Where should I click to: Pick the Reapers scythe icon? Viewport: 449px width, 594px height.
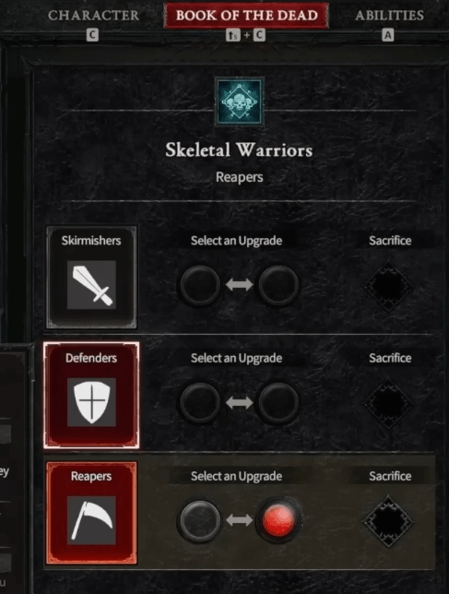tap(91, 520)
